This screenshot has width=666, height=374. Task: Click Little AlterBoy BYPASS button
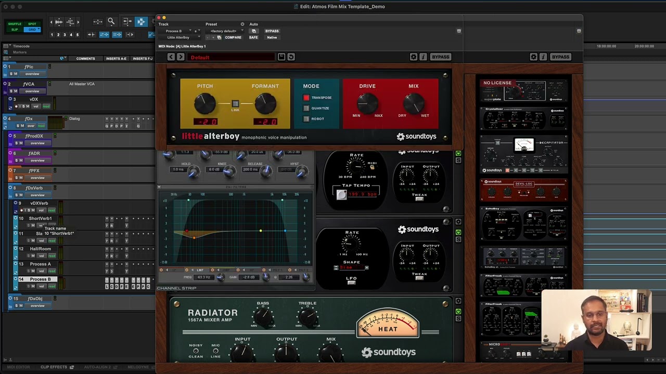[x=441, y=57]
